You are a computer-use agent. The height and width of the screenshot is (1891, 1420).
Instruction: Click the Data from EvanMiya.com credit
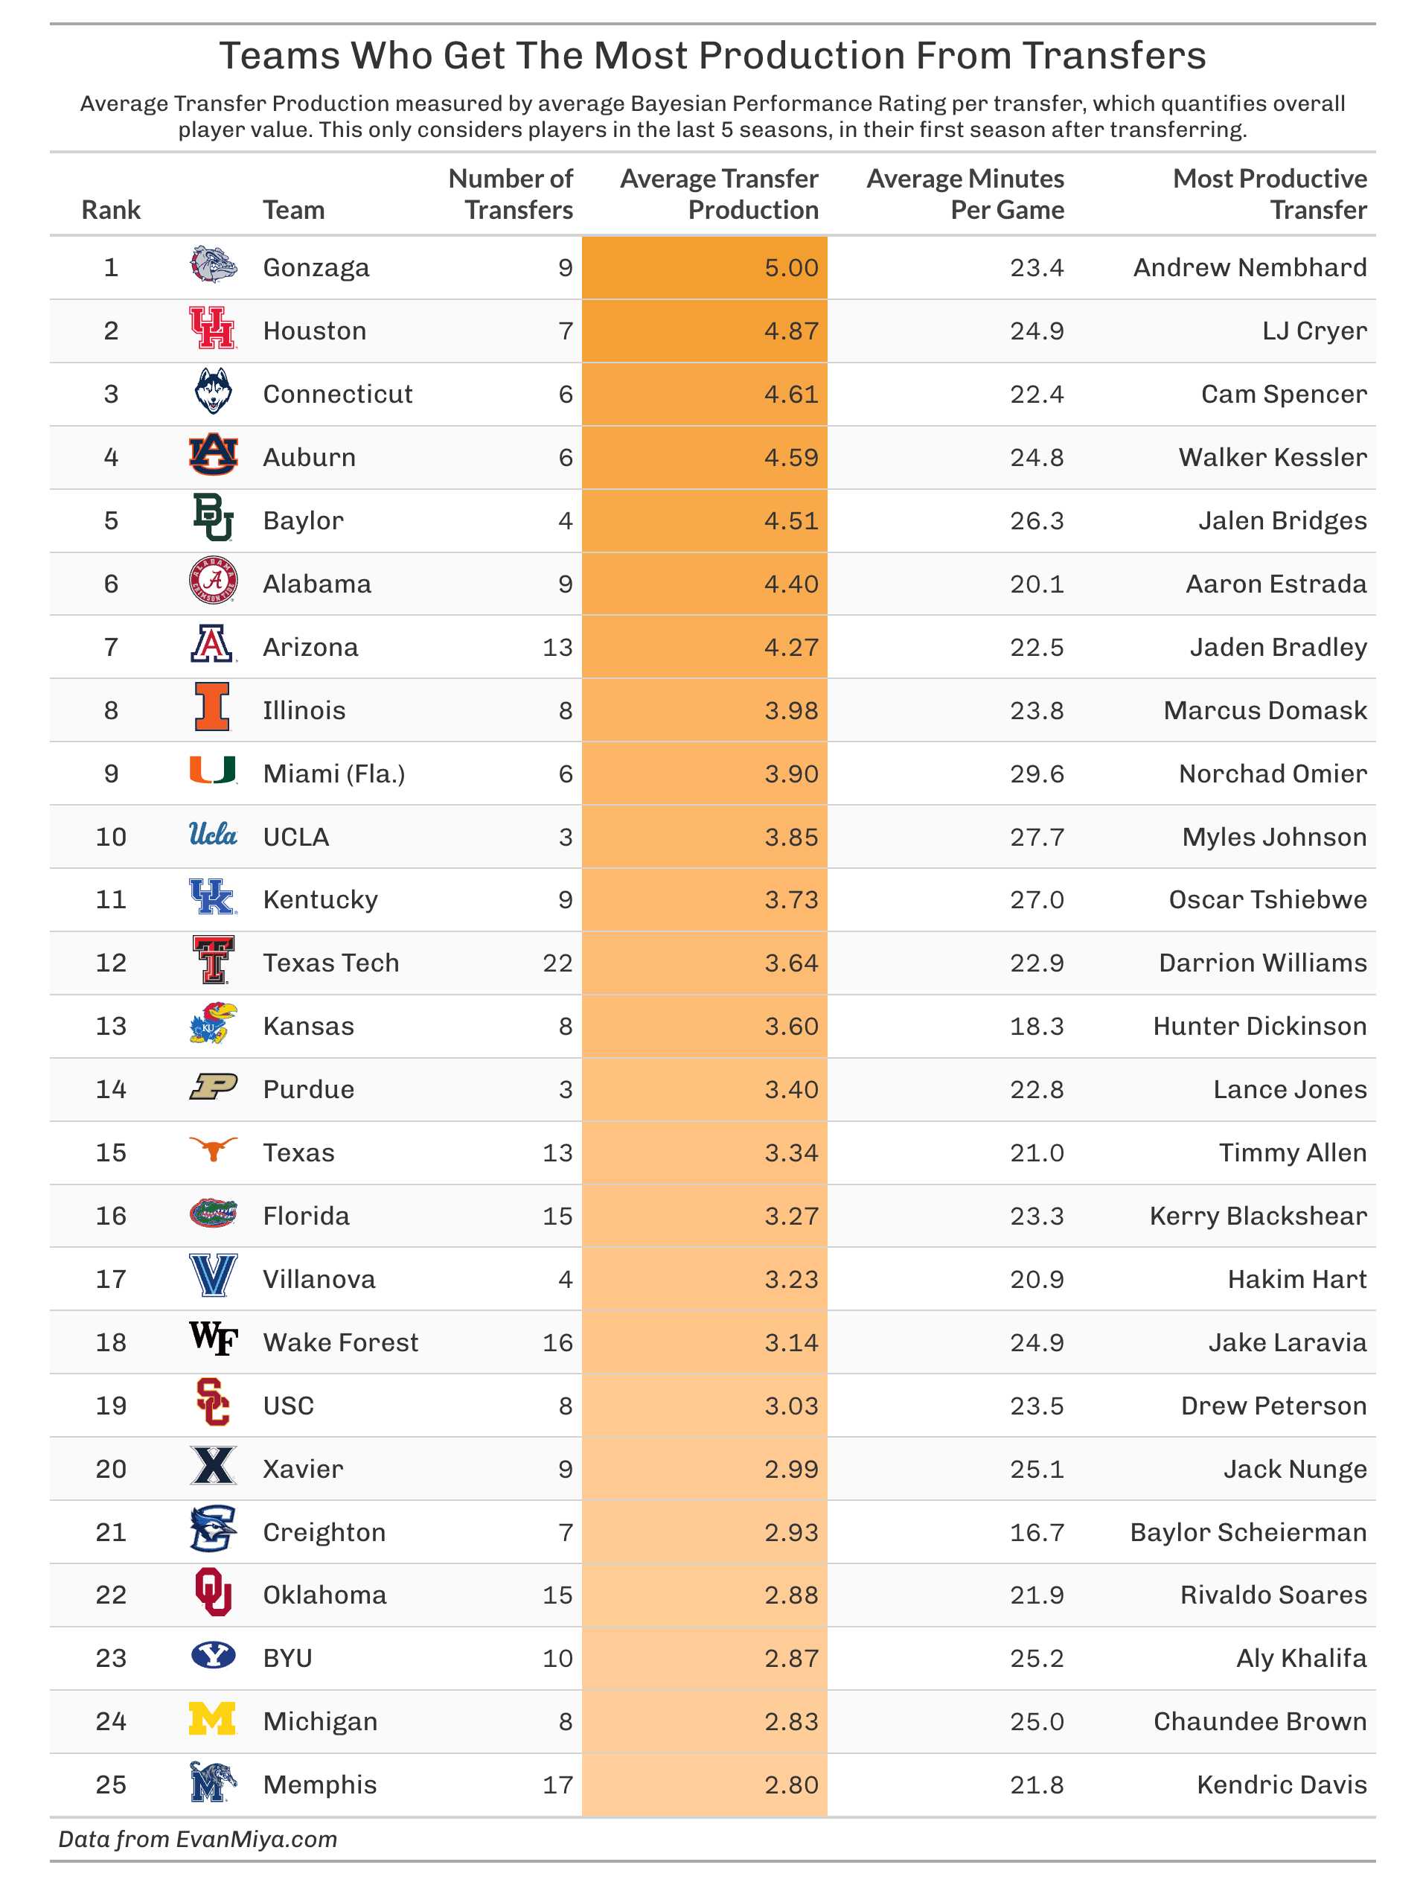coord(197,1840)
